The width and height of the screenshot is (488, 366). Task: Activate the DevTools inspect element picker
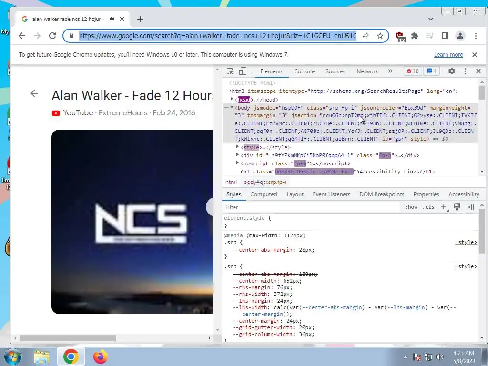tap(230, 71)
